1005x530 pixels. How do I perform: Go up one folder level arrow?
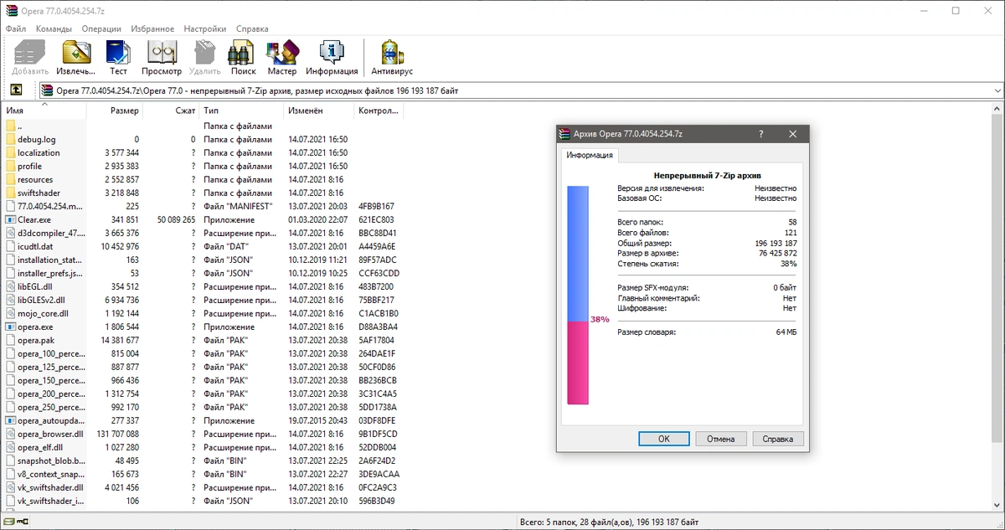(x=16, y=90)
